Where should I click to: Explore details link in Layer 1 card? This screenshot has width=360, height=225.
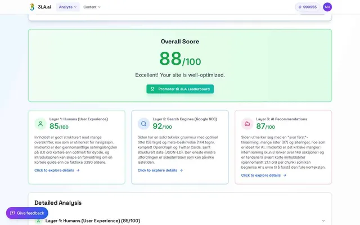(x=57, y=170)
